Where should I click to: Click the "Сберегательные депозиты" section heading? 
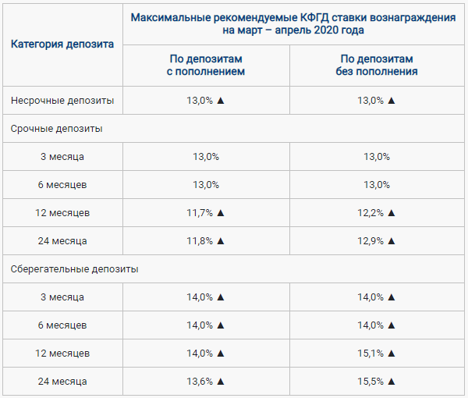pos(74,268)
